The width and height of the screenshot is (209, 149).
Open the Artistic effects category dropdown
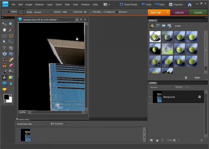pyautogui.click(x=187, y=26)
